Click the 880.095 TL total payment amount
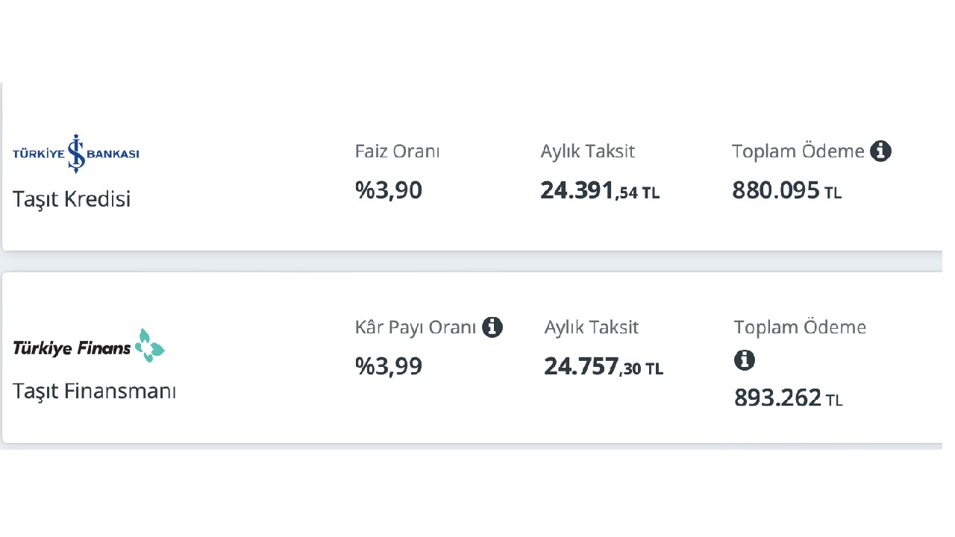 [x=787, y=190]
